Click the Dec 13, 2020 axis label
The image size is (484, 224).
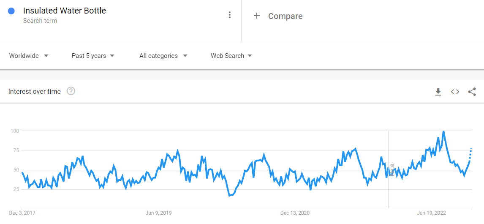(295, 213)
